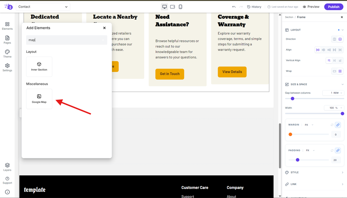Screen dimensions: 347x198
Task: Select the second Align option
Action: [323, 50]
